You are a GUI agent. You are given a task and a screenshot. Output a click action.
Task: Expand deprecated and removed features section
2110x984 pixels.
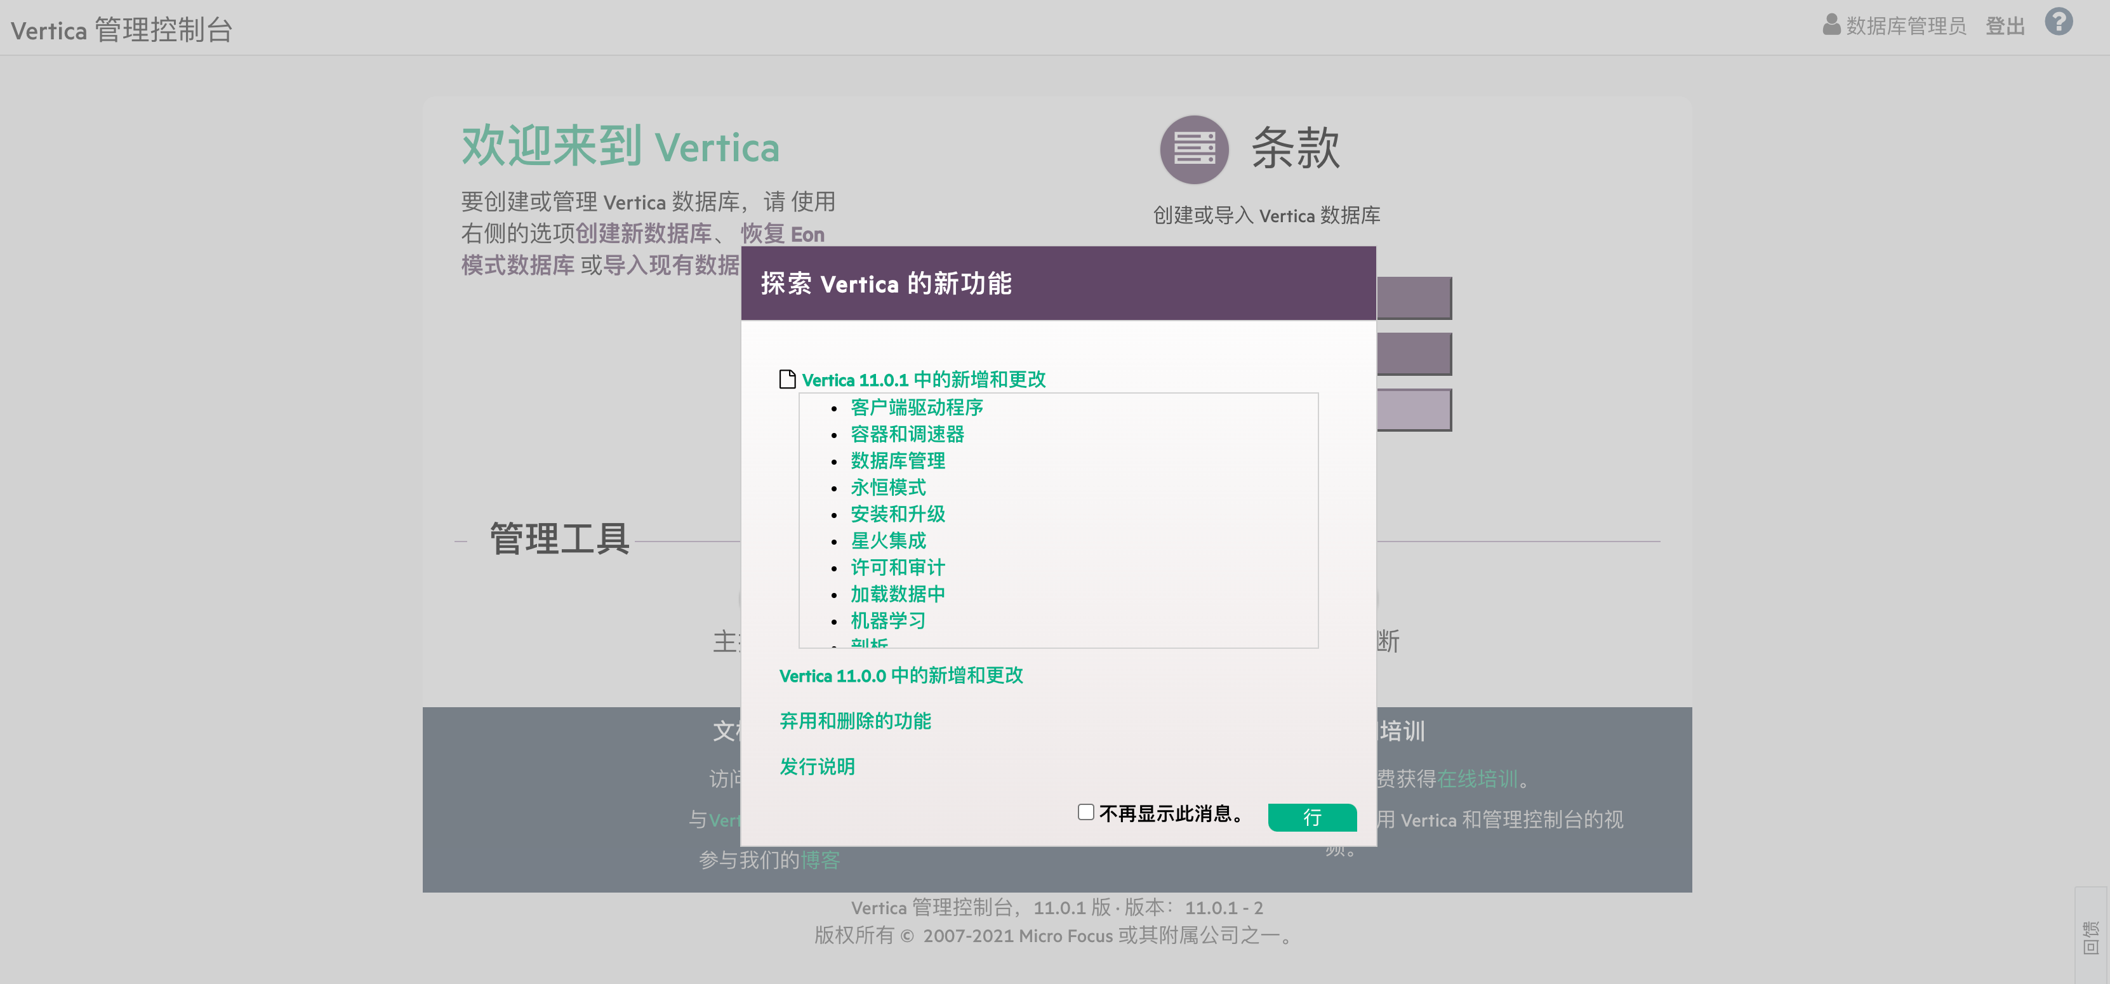(x=854, y=721)
